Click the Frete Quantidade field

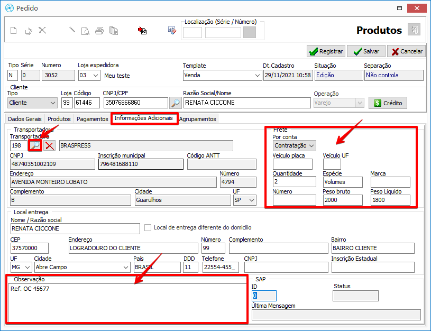coord(295,182)
